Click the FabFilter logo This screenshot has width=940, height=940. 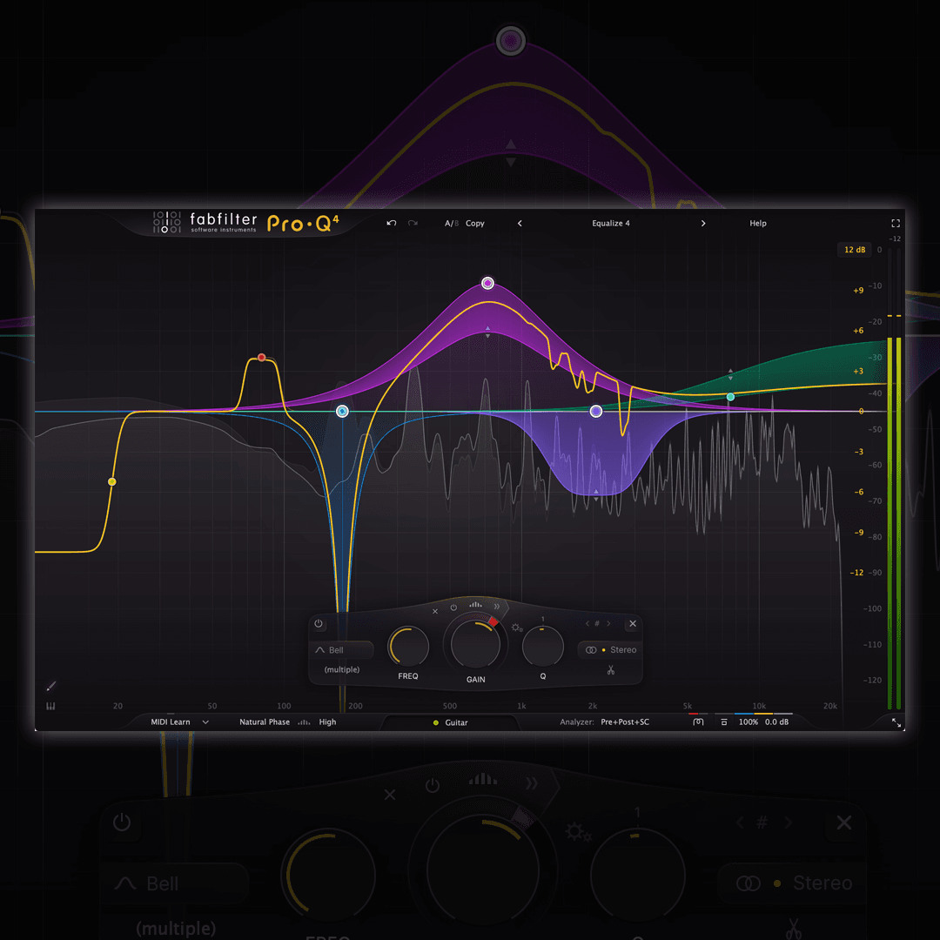[205, 223]
